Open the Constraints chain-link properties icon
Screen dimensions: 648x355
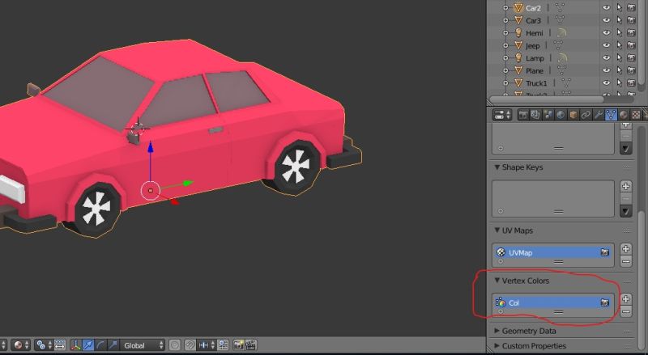(586, 115)
